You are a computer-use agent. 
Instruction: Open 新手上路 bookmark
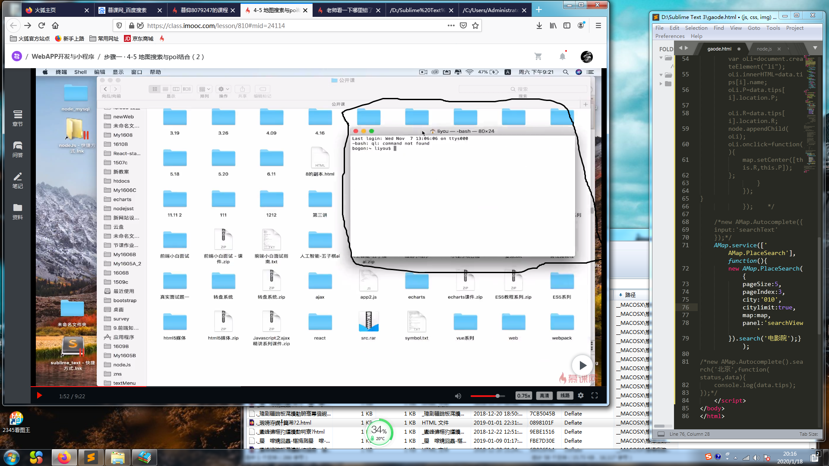click(x=70, y=38)
